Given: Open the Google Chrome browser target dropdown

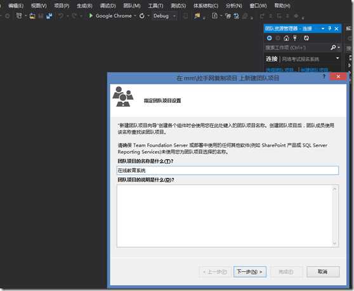Looking at the screenshot, I should (x=135, y=16).
